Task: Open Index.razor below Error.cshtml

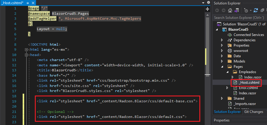Action: [x=248, y=93]
